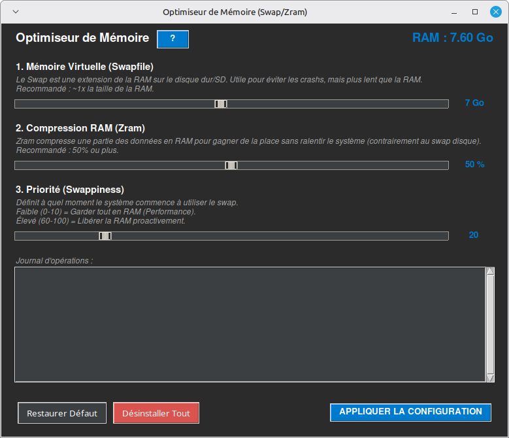509x438 pixels.
Task: Click inside the Journal d'opérations log area
Action: 248,324
